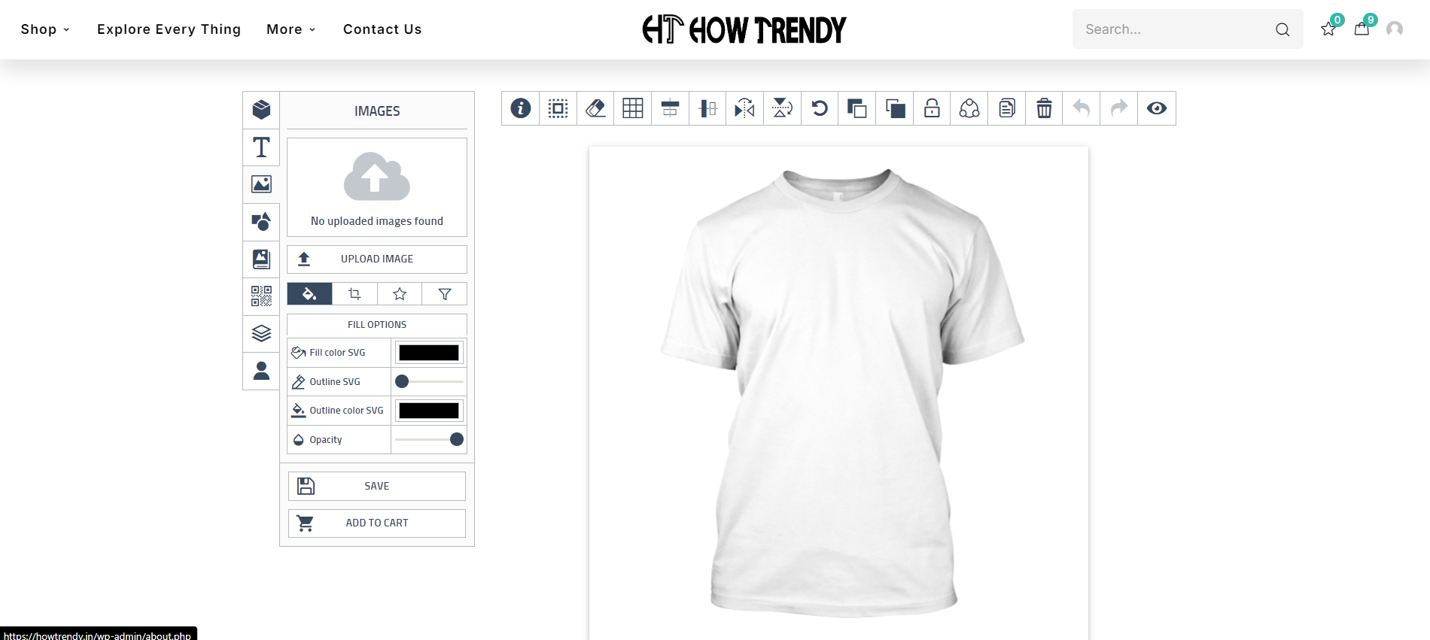Click the Fill color SVG label
Viewport: 1430px width, 640px height.
pos(337,353)
